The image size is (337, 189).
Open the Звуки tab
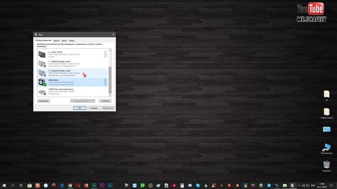pyautogui.click(x=64, y=40)
